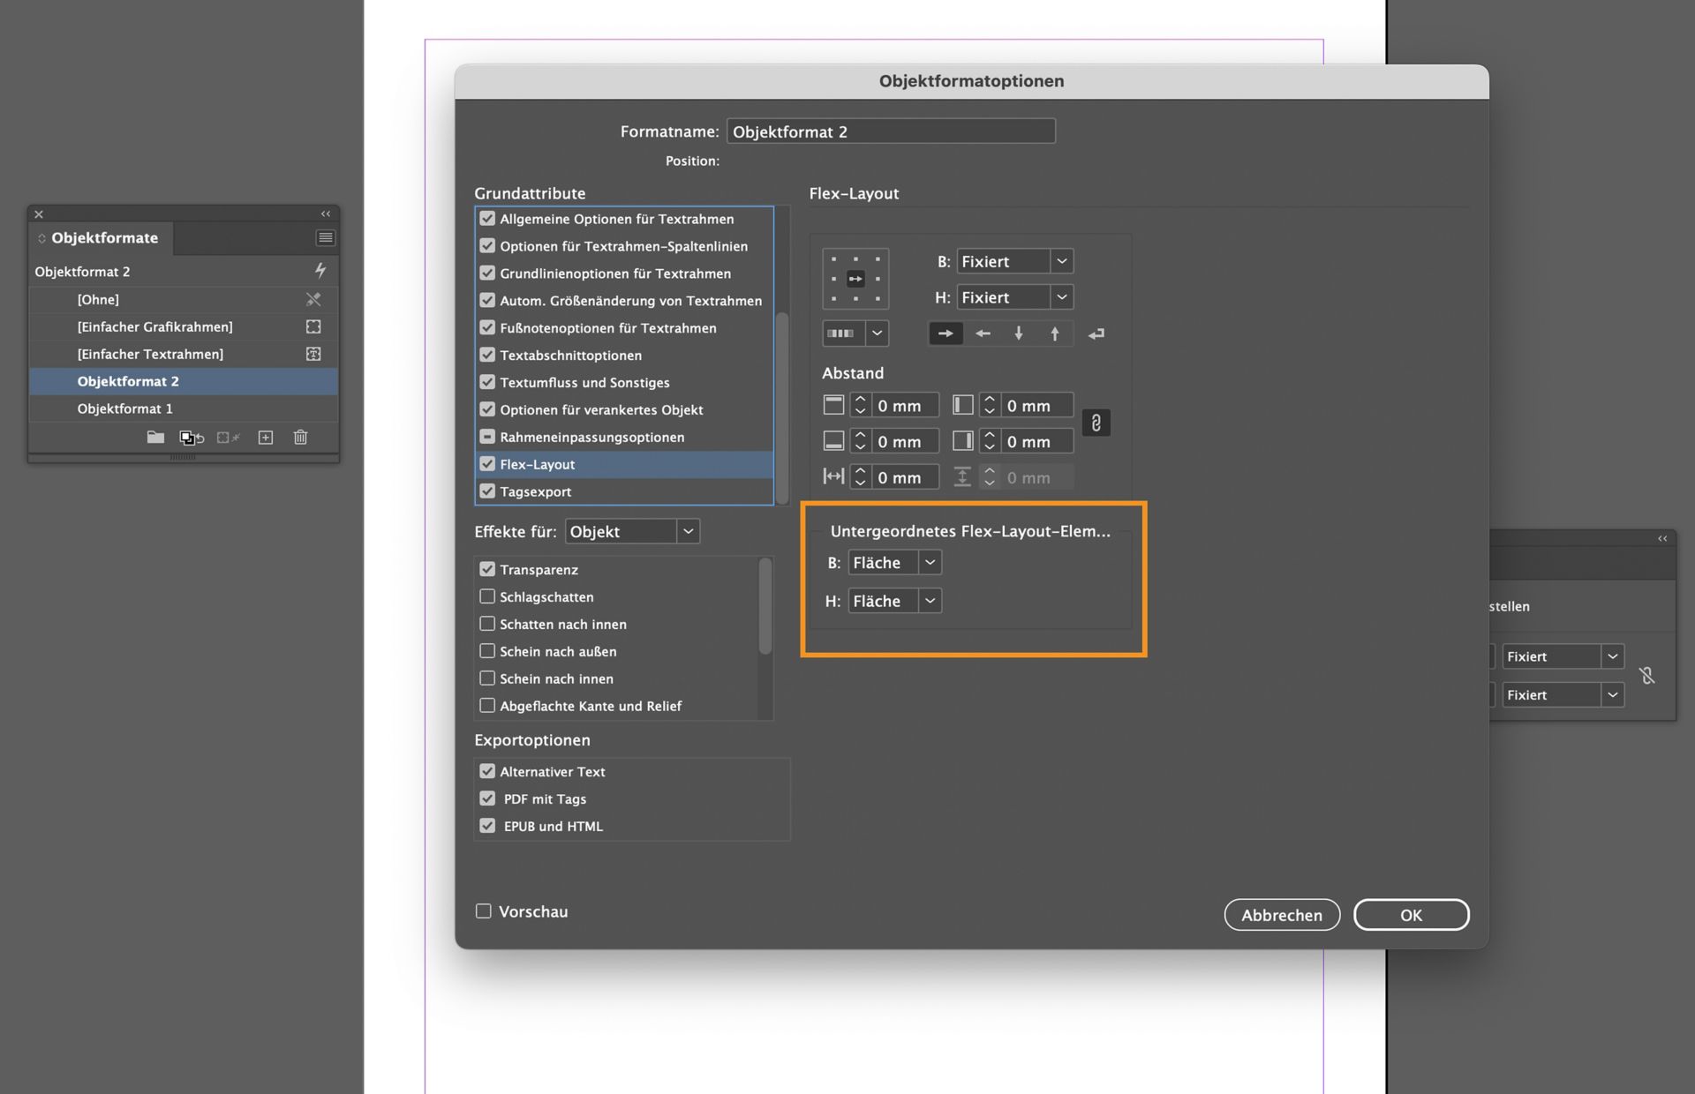Click the Formatname text field
Screen dimensions: 1695x1094
pos(890,131)
